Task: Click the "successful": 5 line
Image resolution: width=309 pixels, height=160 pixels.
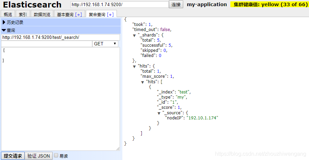Action: coord(157,45)
